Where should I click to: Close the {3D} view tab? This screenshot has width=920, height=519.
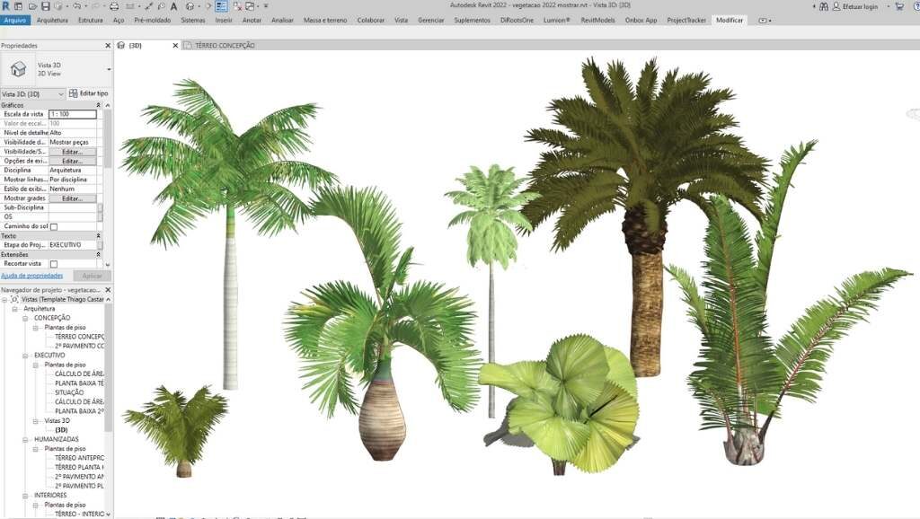[176, 45]
